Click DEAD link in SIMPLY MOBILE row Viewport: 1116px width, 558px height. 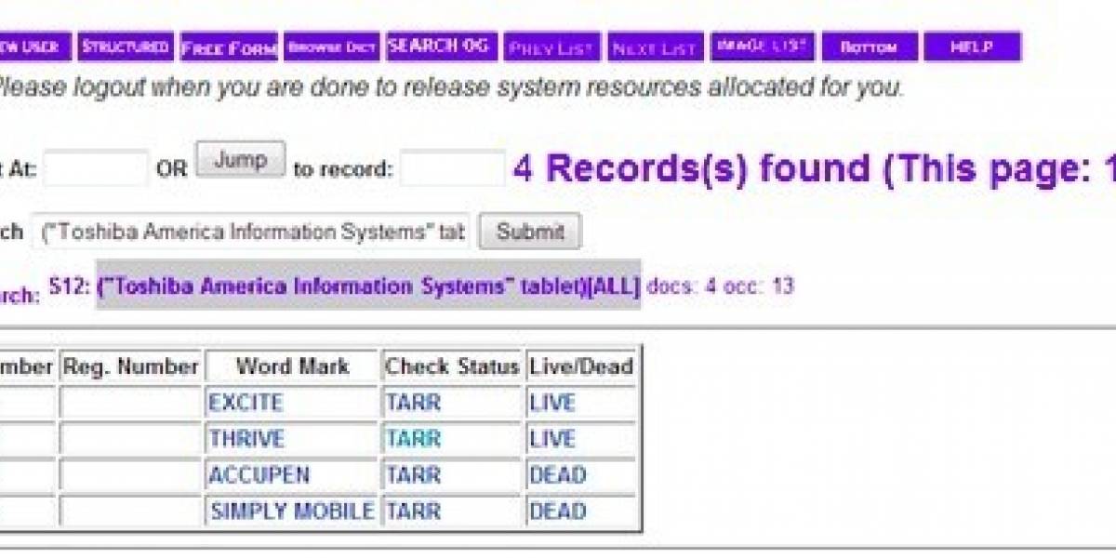[x=558, y=511]
